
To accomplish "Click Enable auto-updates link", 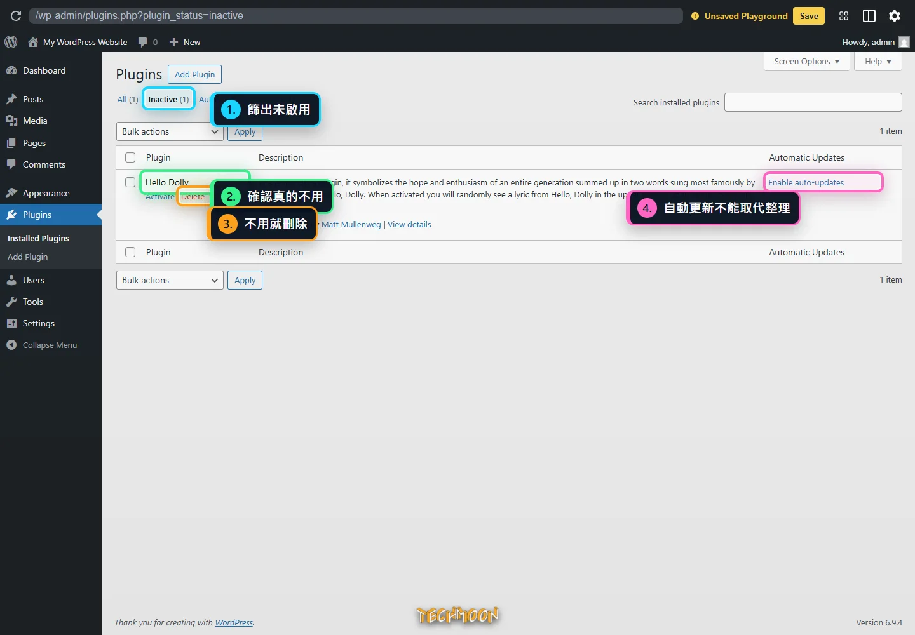I will [806, 182].
